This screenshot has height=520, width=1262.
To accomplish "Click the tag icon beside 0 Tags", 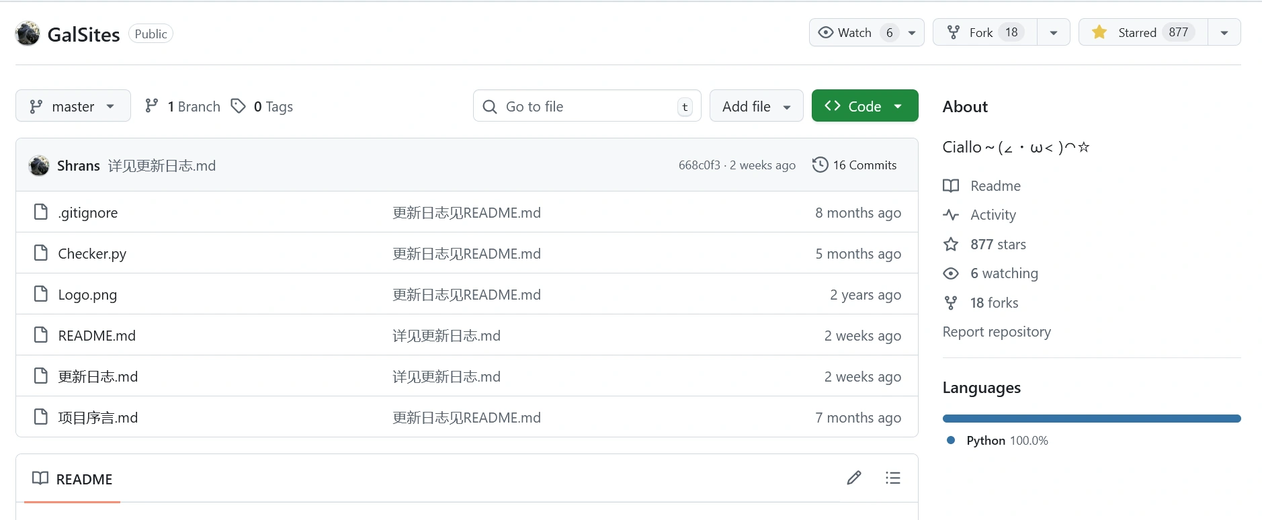I will (x=238, y=106).
